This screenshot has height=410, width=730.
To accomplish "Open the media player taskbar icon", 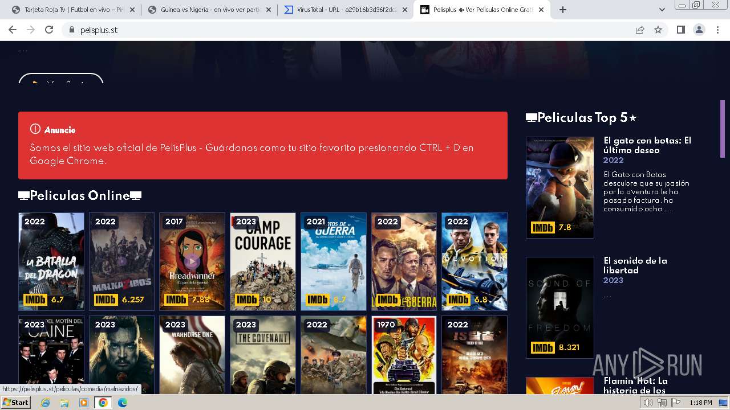I will pos(84,403).
